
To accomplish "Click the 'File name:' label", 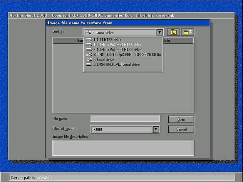I will 60,119.
